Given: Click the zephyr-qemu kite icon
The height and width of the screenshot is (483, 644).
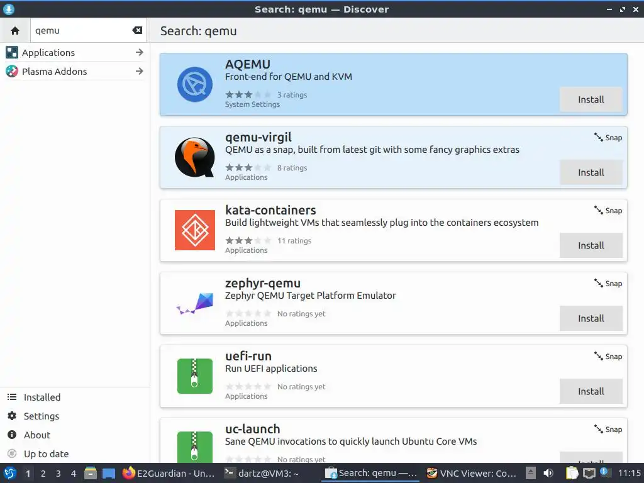Looking at the screenshot, I should [195, 304].
